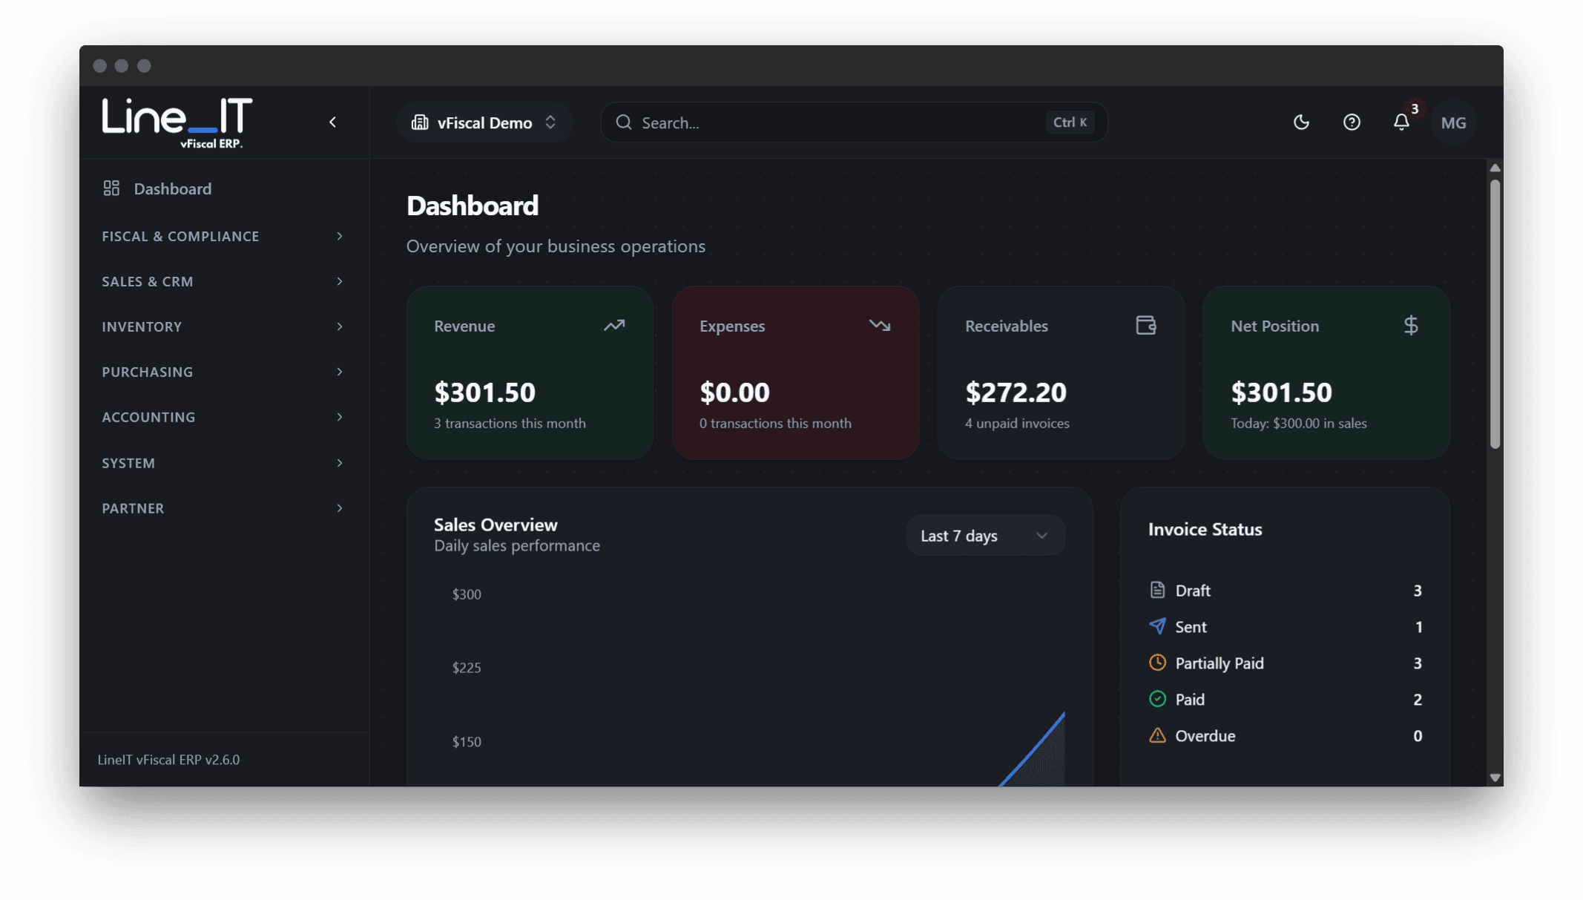This screenshot has height=900, width=1583.
Task: Click the Partially Paid invoice status row
Action: pos(1219,663)
